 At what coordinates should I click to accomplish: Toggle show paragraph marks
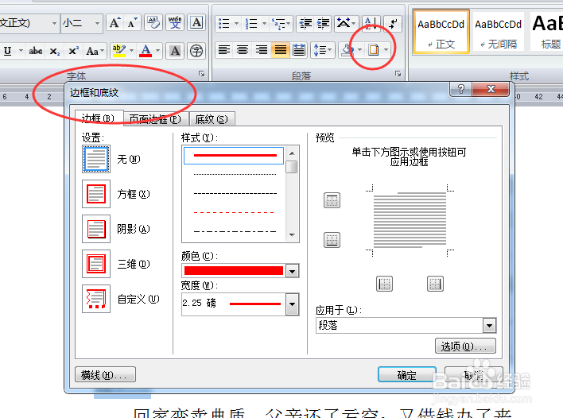(393, 24)
